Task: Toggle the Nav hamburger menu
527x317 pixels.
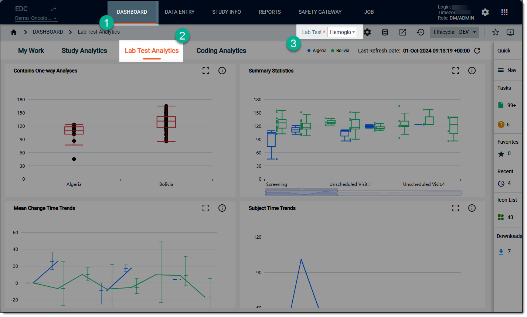Action: tap(507, 70)
